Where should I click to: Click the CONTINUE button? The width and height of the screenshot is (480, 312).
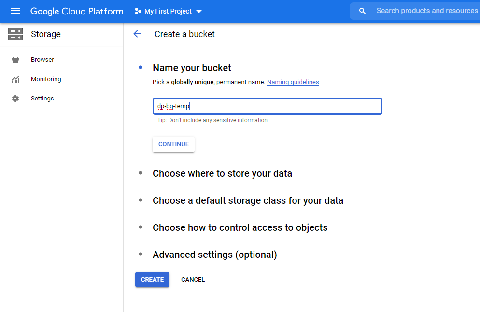[x=173, y=144]
